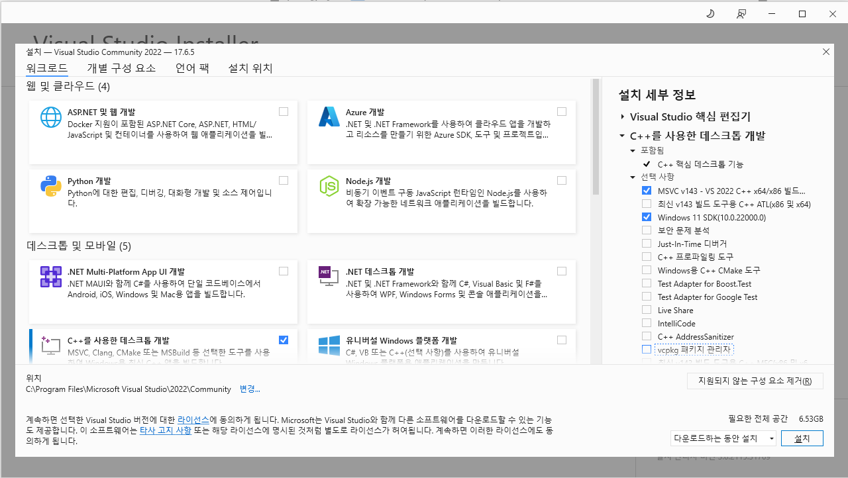
Task: Click the Azure 개발 logo icon
Action: click(x=329, y=117)
